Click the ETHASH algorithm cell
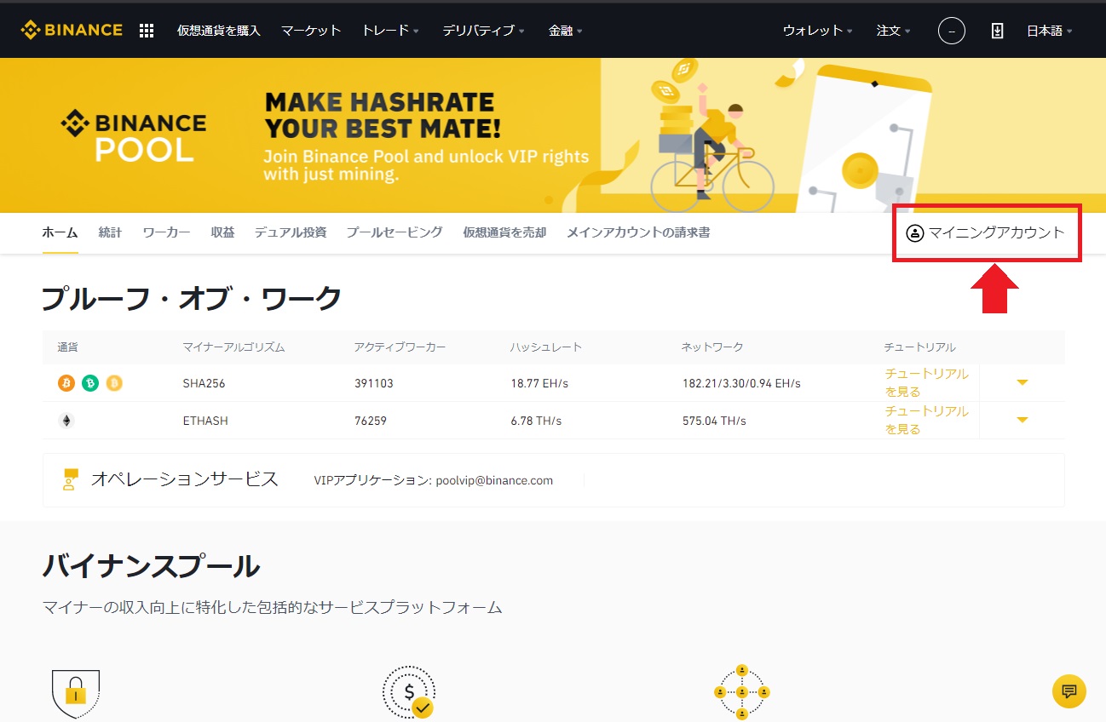Viewport: 1106px width, 722px height. tap(205, 421)
